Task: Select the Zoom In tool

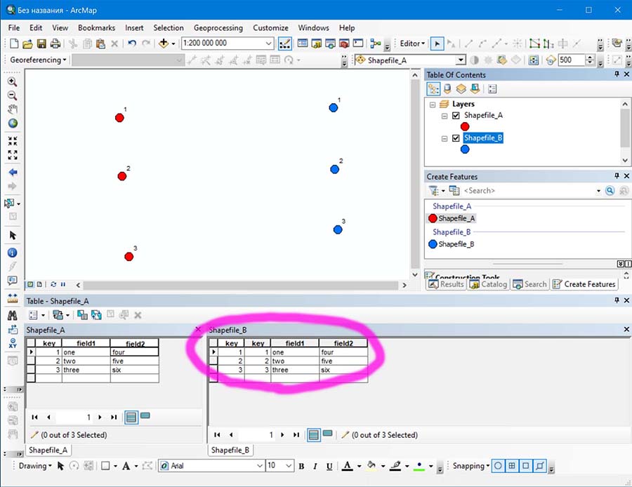Action: point(12,81)
